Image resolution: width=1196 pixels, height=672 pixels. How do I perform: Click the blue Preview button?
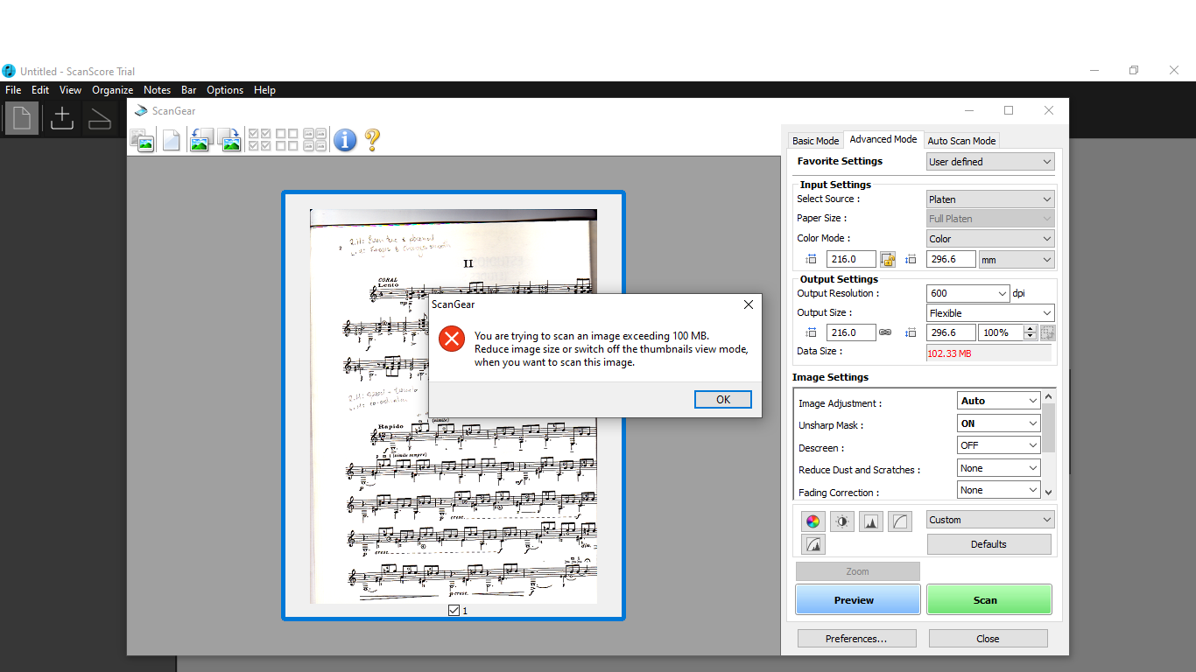858,600
